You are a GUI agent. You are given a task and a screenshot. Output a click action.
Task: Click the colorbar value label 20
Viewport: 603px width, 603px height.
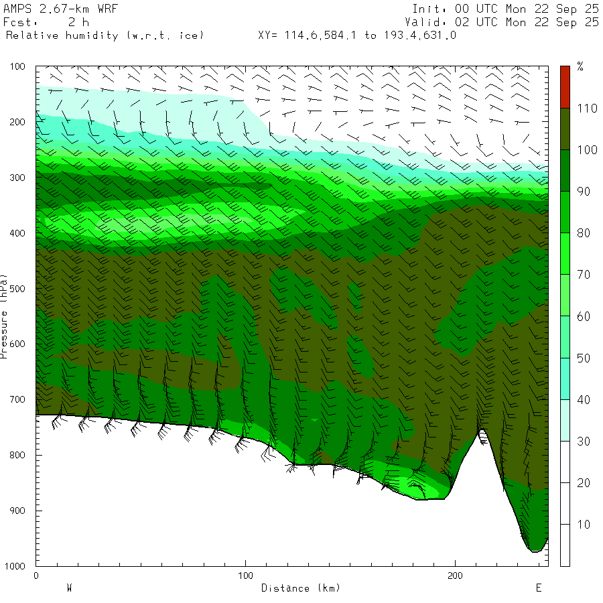pyautogui.click(x=584, y=482)
